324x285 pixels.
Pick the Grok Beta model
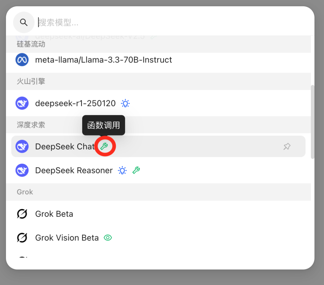[54, 214]
